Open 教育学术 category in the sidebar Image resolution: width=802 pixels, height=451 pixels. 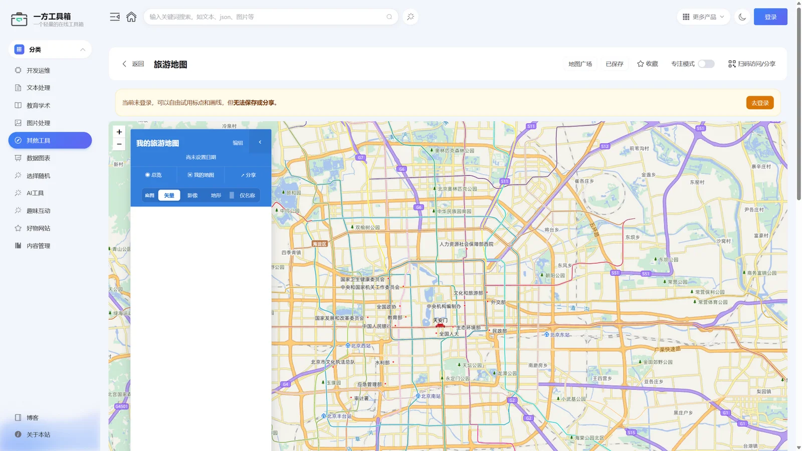50,105
